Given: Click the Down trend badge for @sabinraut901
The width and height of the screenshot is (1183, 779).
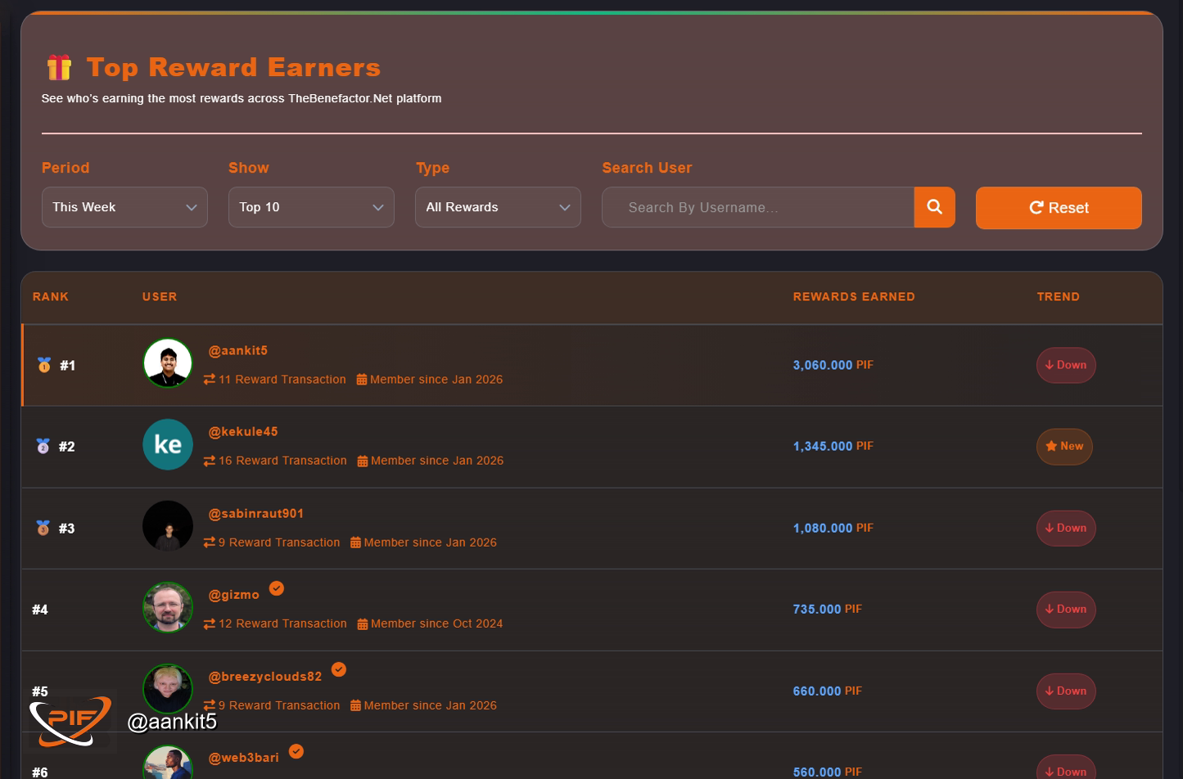Looking at the screenshot, I should 1066,528.
